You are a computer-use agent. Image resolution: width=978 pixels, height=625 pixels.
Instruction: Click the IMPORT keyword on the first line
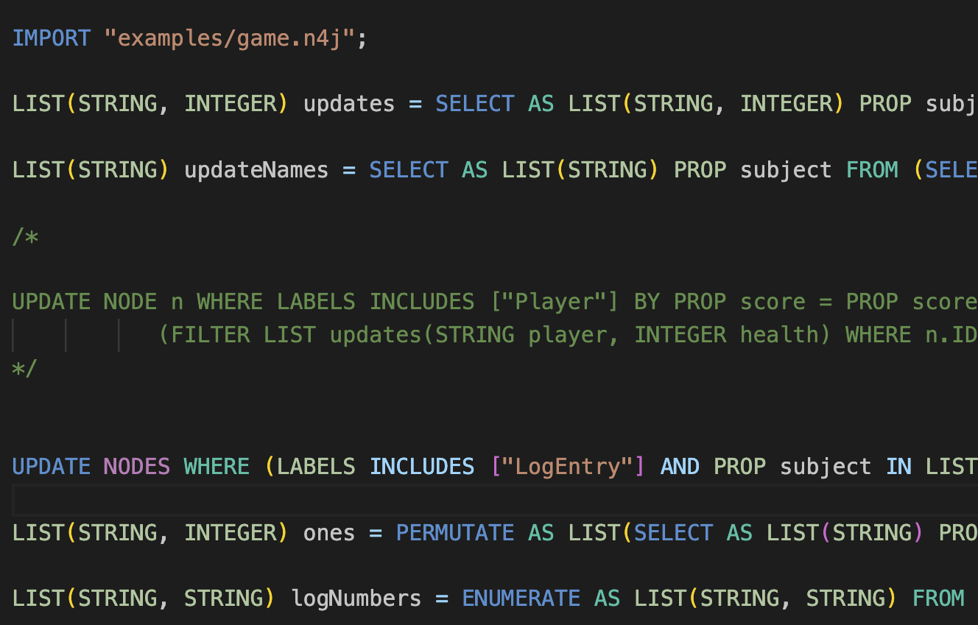[x=51, y=38]
